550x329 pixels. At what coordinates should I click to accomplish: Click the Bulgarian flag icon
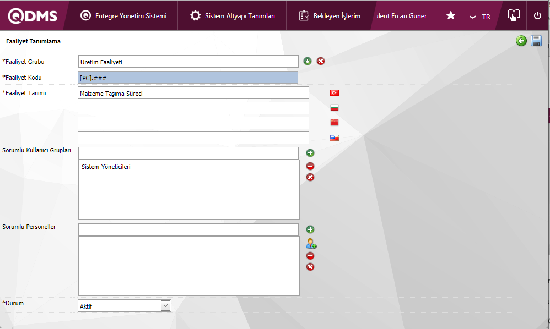tap(335, 108)
